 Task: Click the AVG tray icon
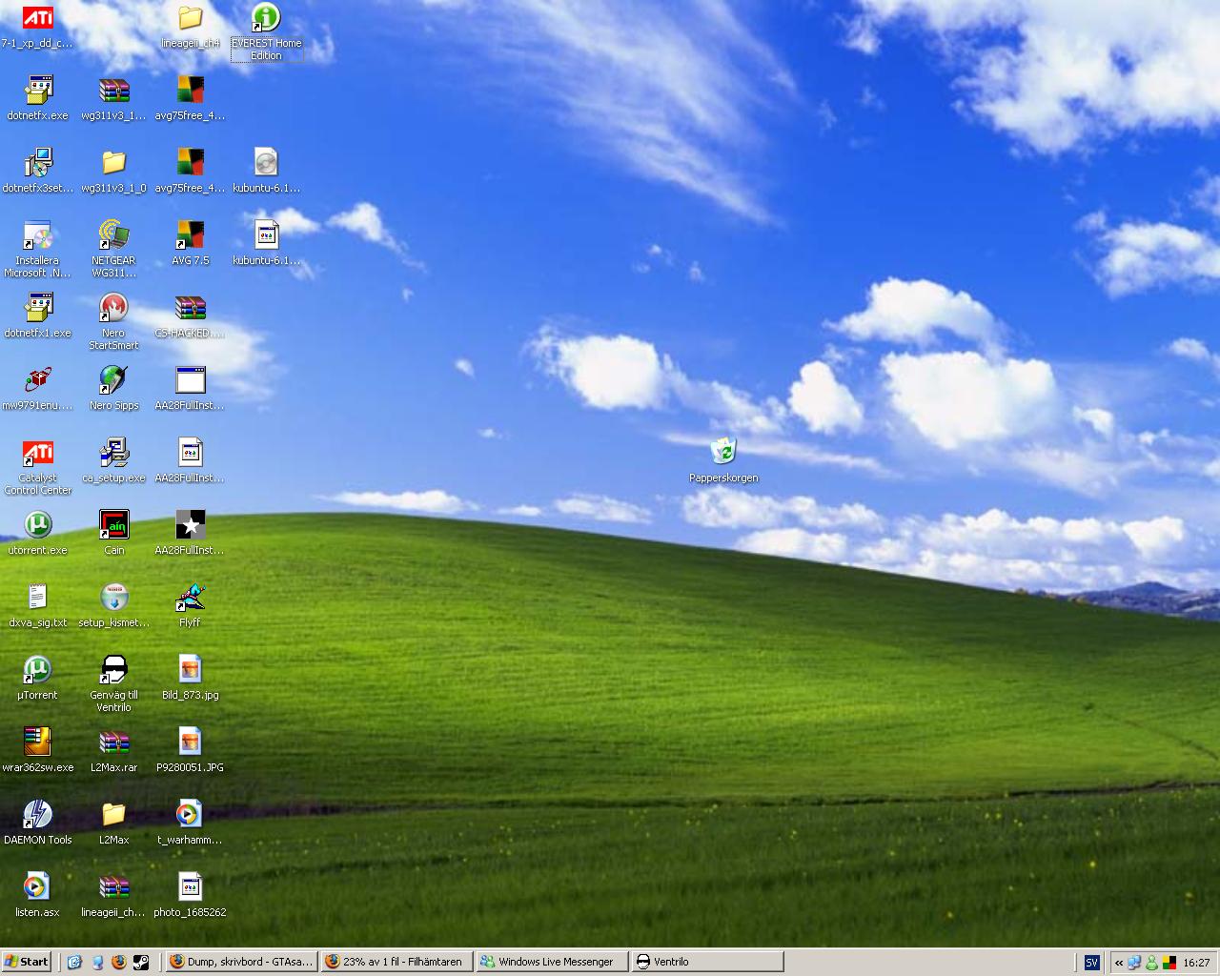pyautogui.click(x=1168, y=963)
